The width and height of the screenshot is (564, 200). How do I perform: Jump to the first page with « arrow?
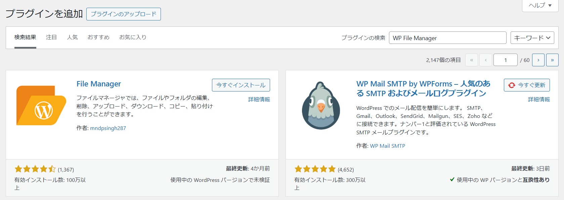coord(471,60)
